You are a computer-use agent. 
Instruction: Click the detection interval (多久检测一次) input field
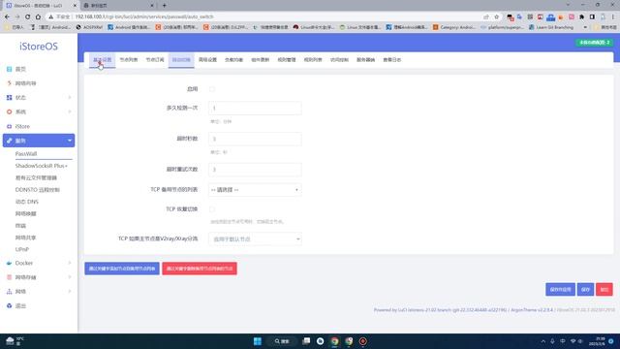(255, 108)
